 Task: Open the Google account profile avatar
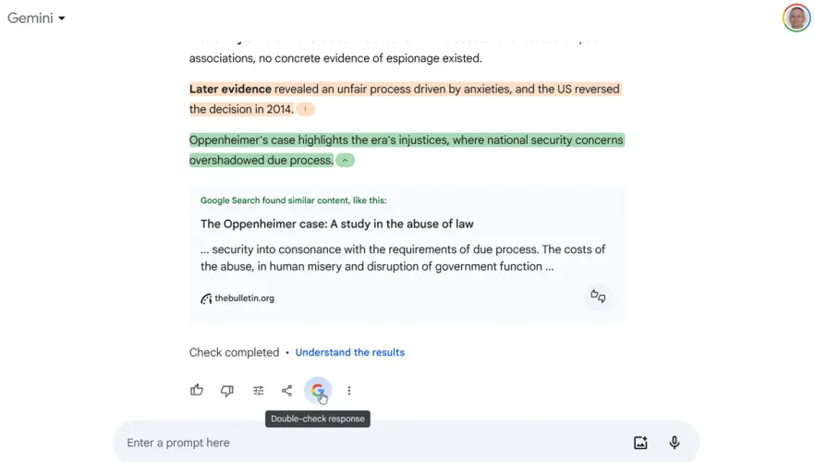coord(796,18)
